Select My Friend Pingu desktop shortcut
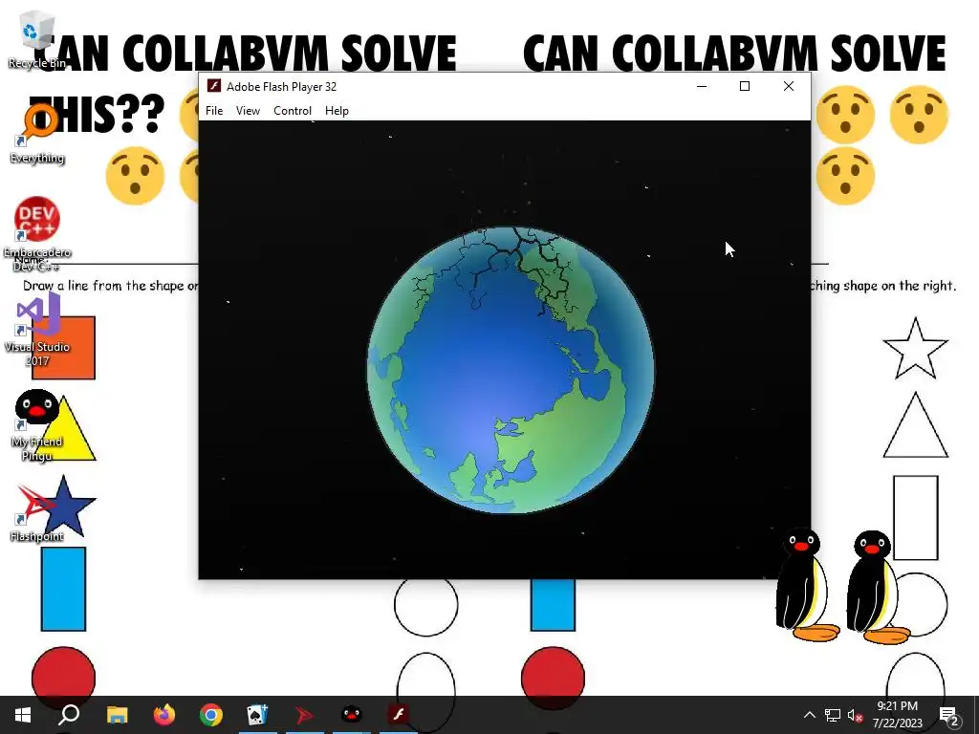This screenshot has width=979, height=734. pyautogui.click(x=36, y=425)
